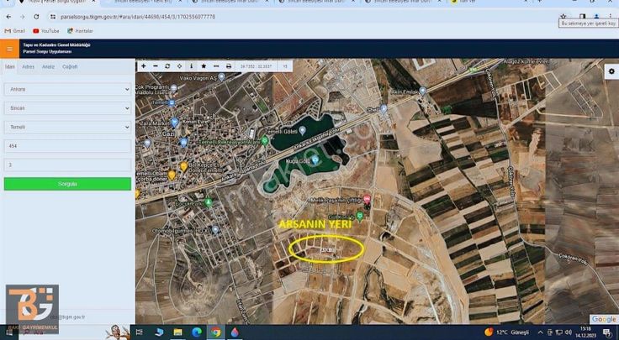This screenshot has height=340, width=619.
Task: Click the weather widget showing 12°C Güneşli
Action: pyautogui.click(x=507, y=332)
